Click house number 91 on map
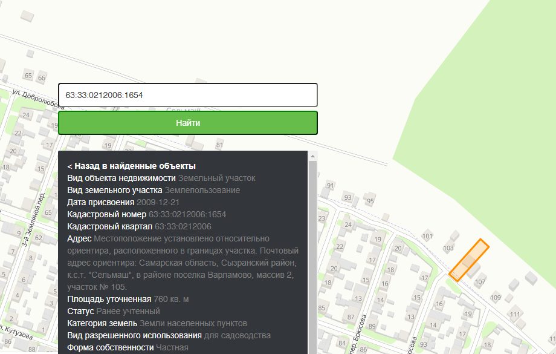 (331, 185)
